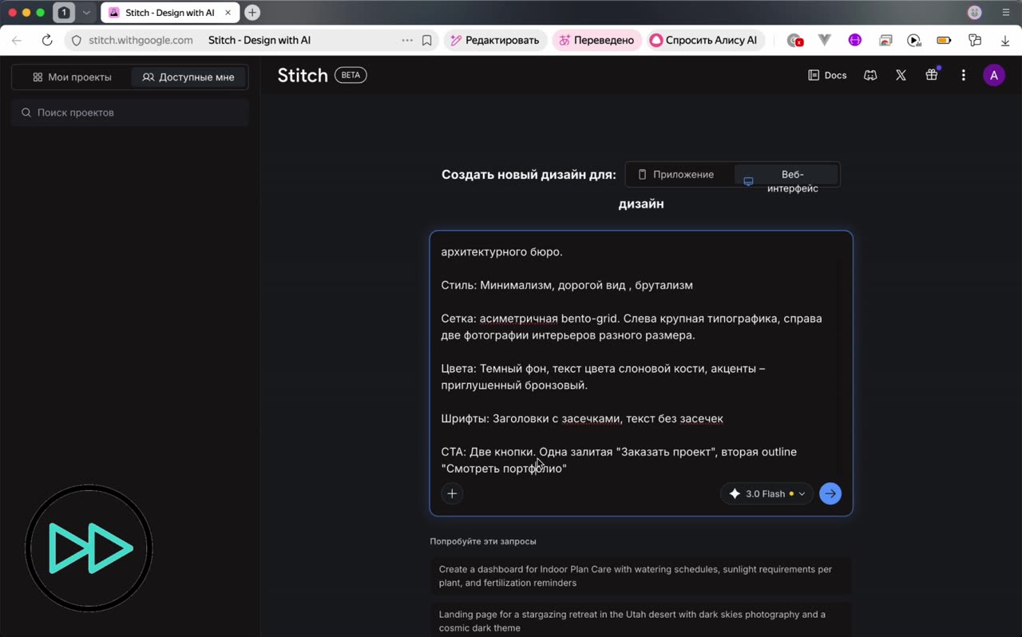Click the "Создать новый дизайн для:" heading

click(x=529, y=175)
